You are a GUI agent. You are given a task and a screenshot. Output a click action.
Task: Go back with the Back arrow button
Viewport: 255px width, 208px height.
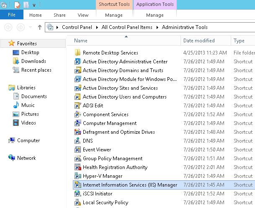pyautogui.click(x=8, y=27)
